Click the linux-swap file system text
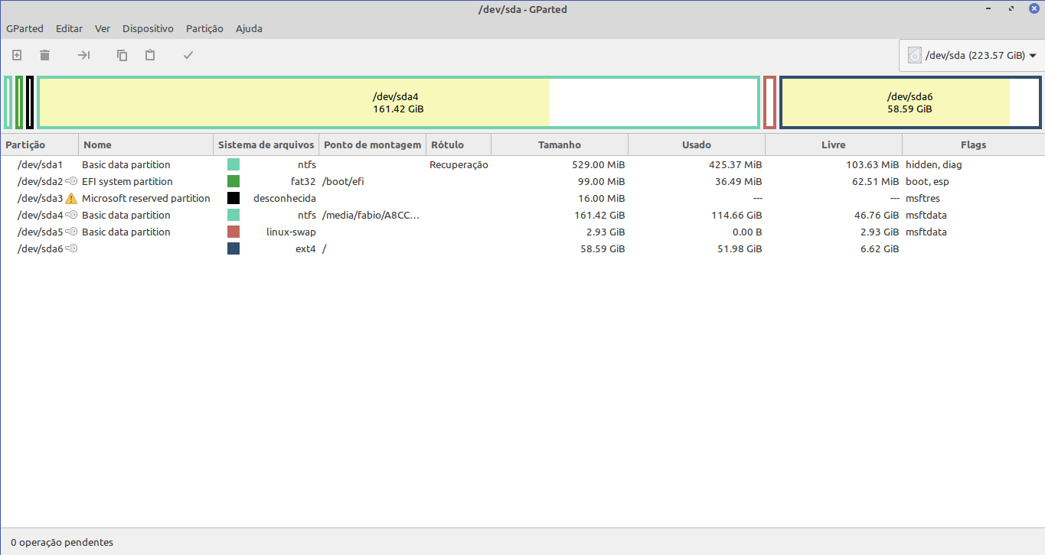Viewport: 1045px width, 555px height. (x=291, y=232)
